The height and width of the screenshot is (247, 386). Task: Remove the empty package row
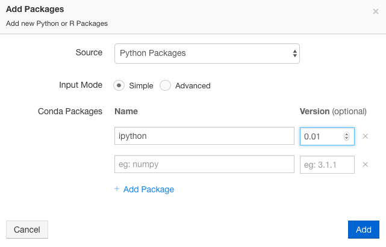coord(366,165)
